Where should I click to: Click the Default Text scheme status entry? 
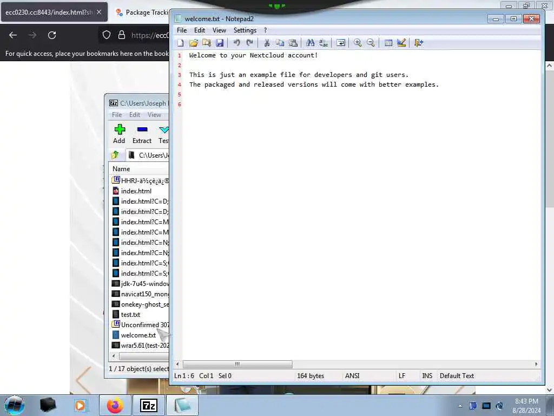pos(457,376)
